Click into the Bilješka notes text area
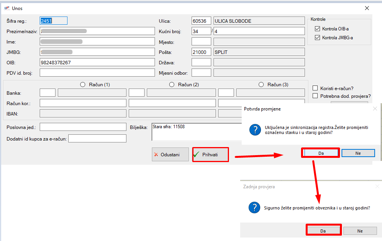 point(197,132)
